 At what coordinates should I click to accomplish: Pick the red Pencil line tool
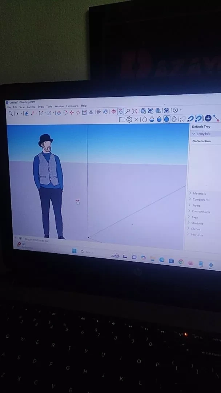(33, 113)
